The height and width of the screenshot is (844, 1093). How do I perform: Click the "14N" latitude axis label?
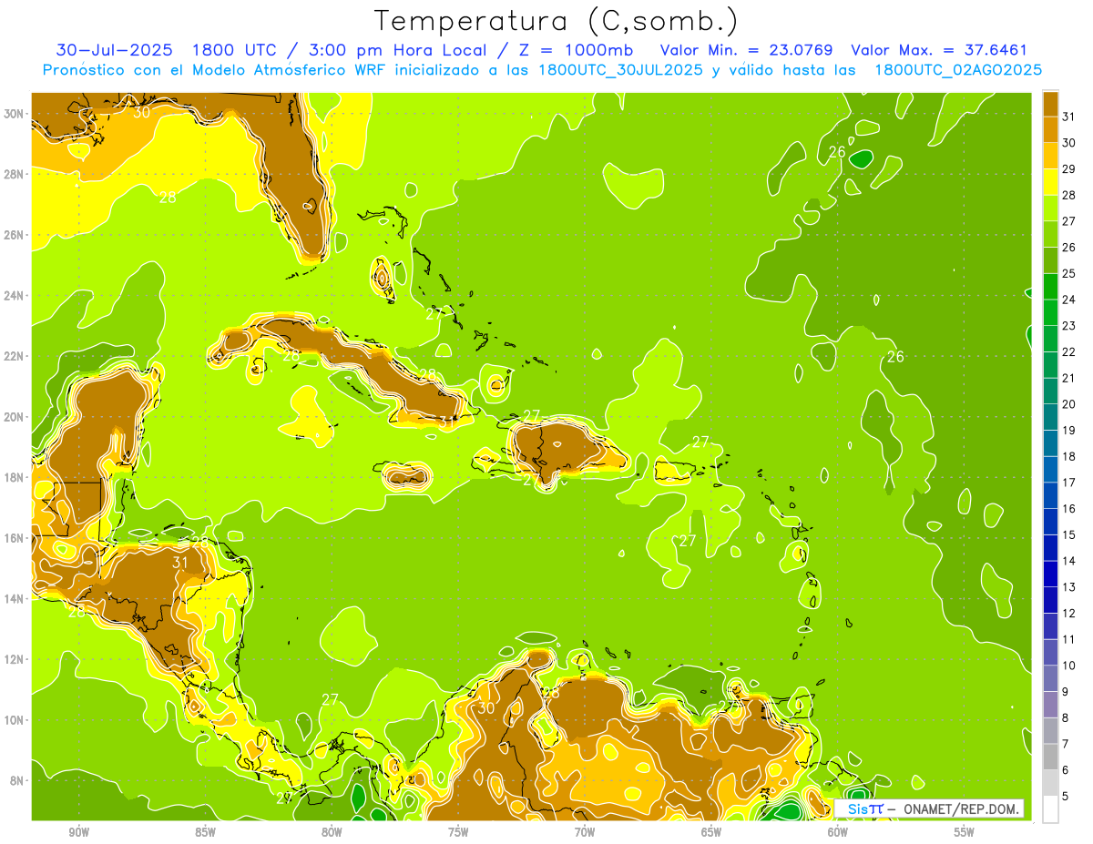[x=15, y=598]
